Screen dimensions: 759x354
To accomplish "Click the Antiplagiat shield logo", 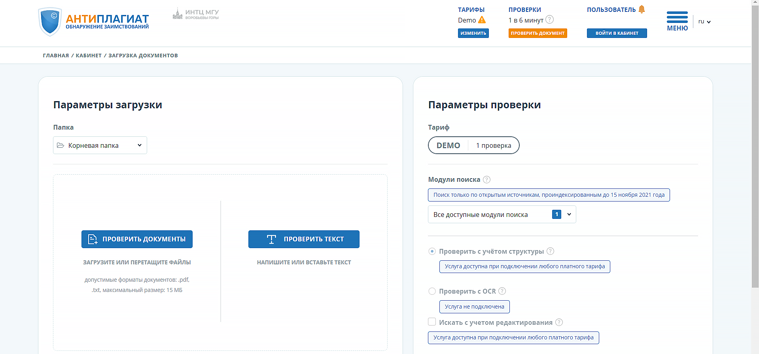I will point(50,22).
